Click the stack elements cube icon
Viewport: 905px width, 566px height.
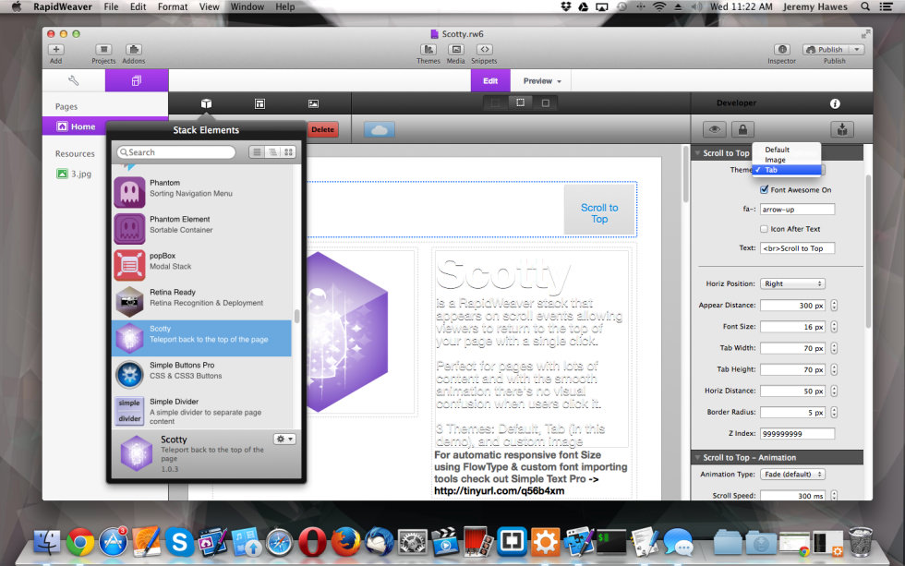(x=206, y=103)
